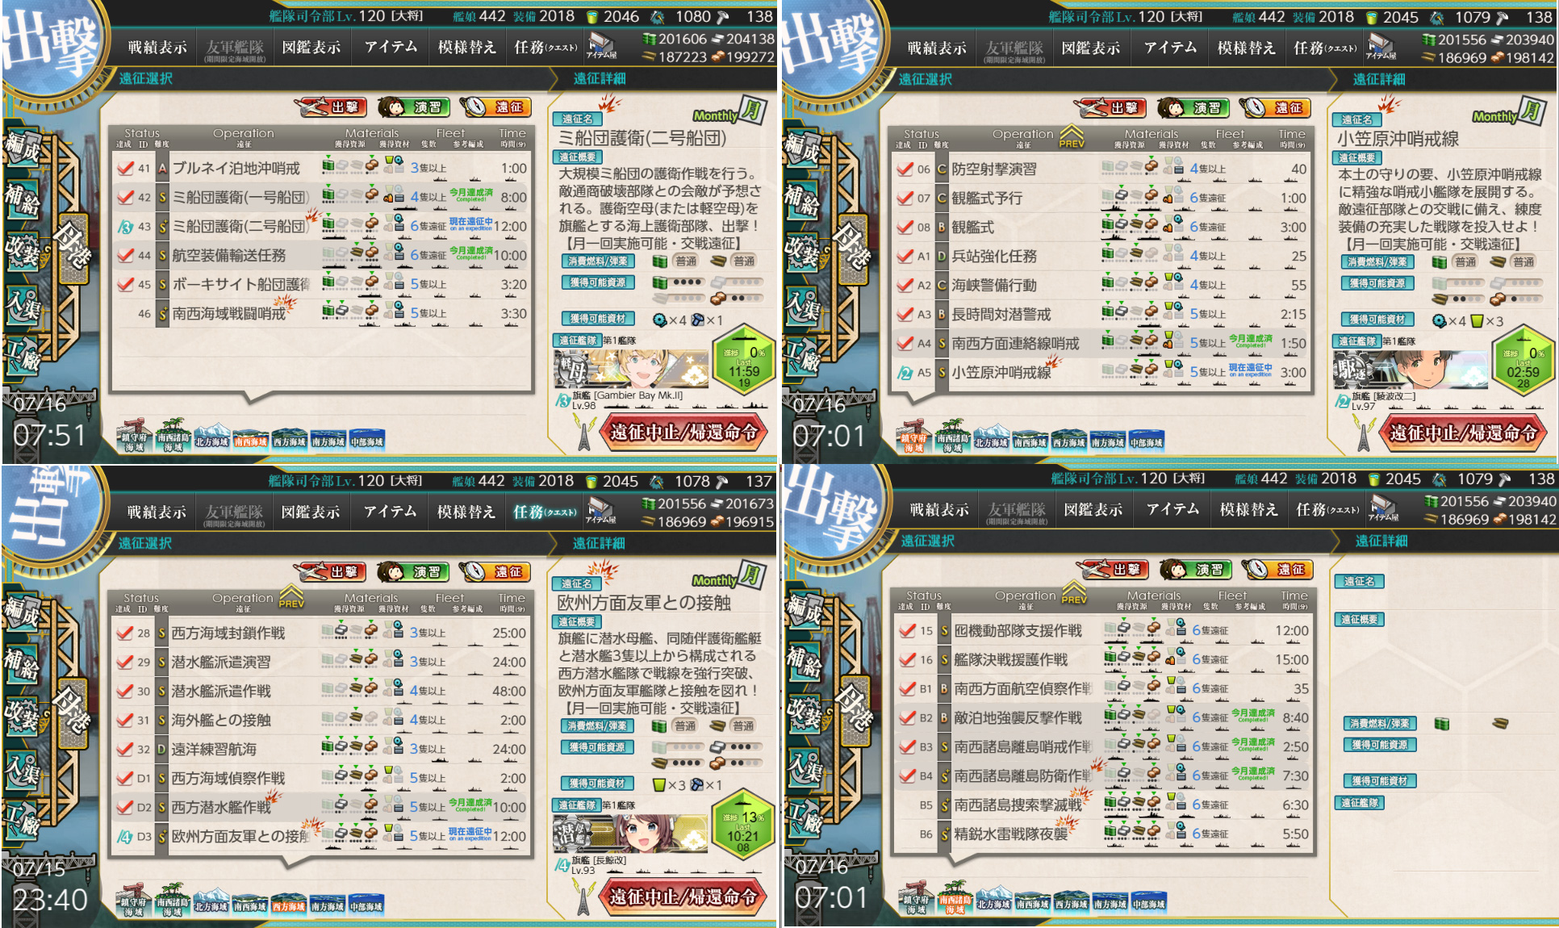
Task: Click PREV arrow above the 囮機動部隊支援作戦 list
Action: 1074,593
